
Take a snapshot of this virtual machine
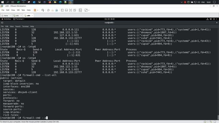(x=48, y=10)
